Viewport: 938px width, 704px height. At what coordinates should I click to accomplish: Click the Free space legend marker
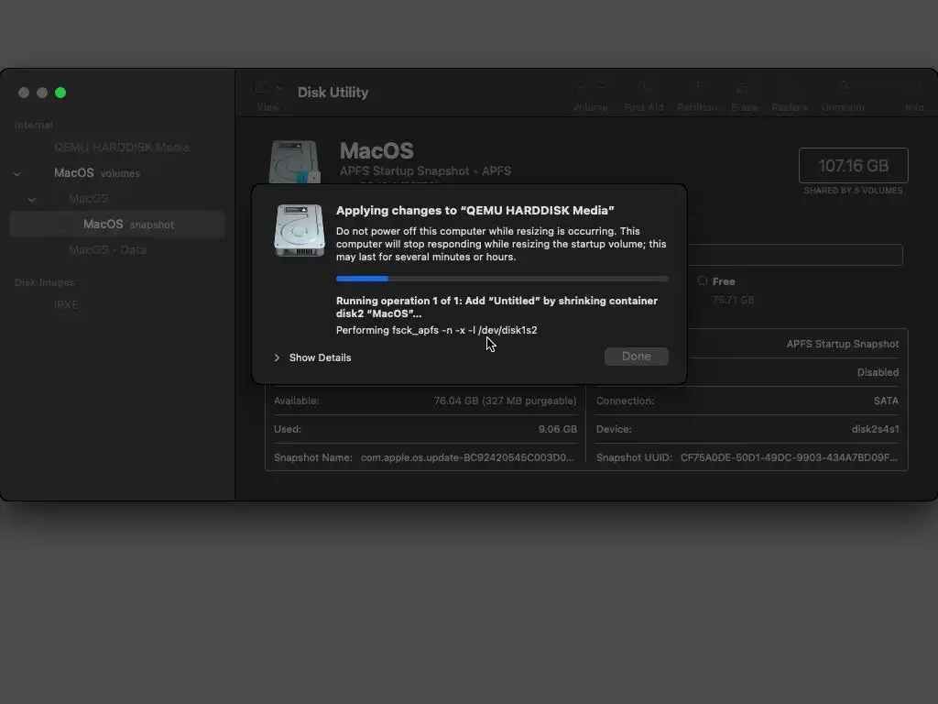[703, 280]
